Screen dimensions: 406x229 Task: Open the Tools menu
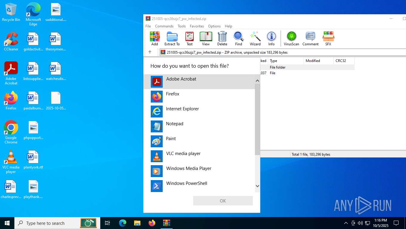pos(182,26)
